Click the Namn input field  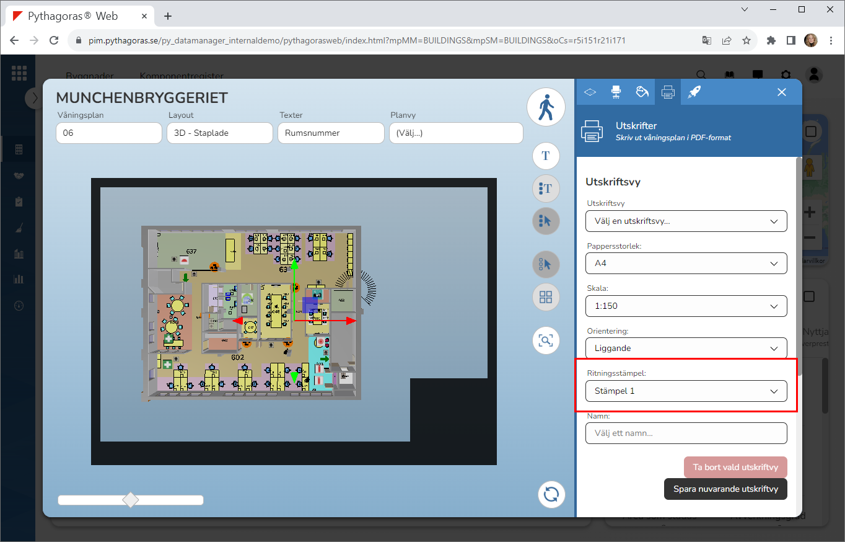(686, 433)
